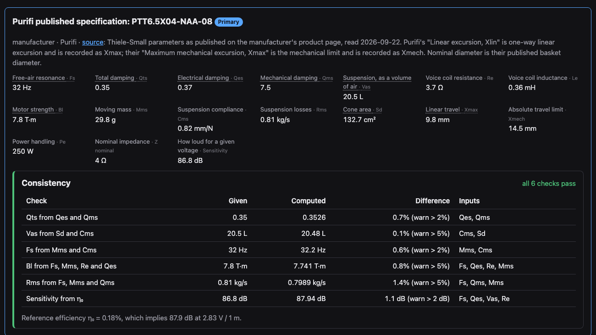
Task: Select the electrical damping value "0.37"
Action: (185, 88)
